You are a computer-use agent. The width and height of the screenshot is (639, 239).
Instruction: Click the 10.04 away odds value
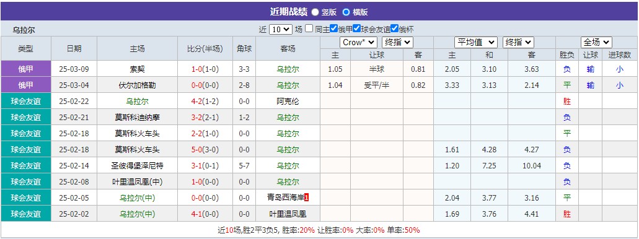click(x=532, y=166)
